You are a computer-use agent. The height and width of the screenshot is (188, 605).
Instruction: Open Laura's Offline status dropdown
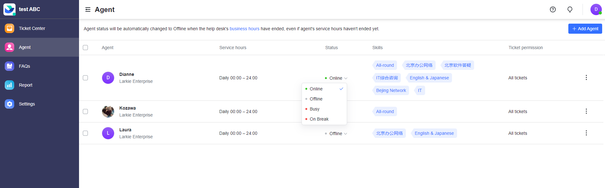[336, 133]
